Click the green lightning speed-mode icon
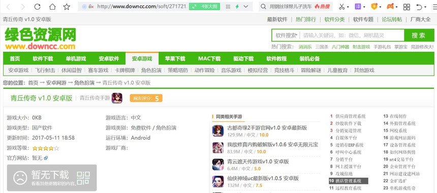Viewport: 437px width, 193px height. coord(237,7)
